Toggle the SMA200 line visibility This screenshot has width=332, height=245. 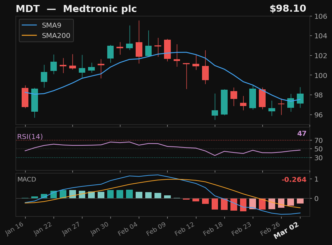pyautogui.click(x=56, y=35)
